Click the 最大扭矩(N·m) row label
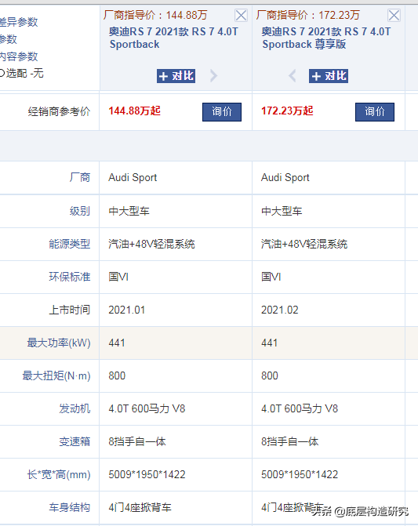Screen dimensions: 418x526 tap(56, 375)
